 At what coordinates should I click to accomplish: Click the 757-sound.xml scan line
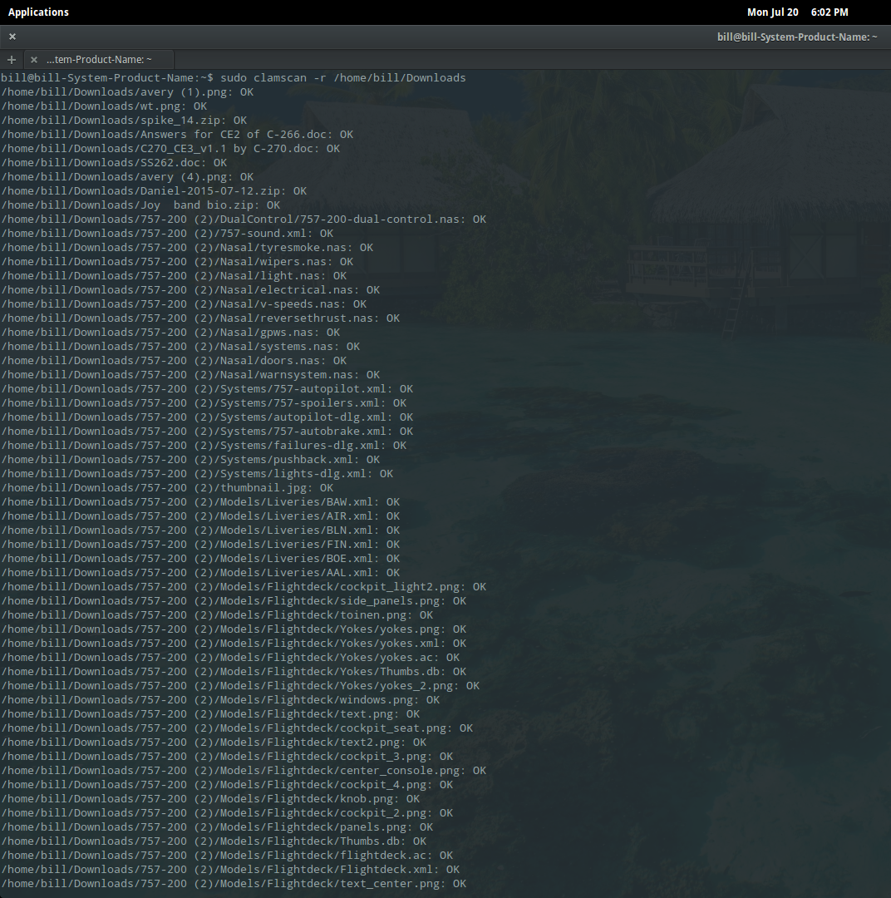pyautogui.click(x=167, y=234)
